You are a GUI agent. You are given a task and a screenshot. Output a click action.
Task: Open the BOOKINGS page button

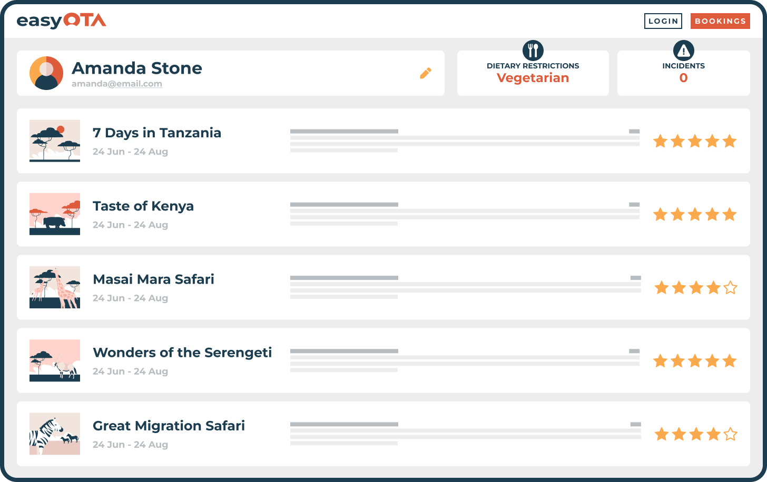coord(720,21)
